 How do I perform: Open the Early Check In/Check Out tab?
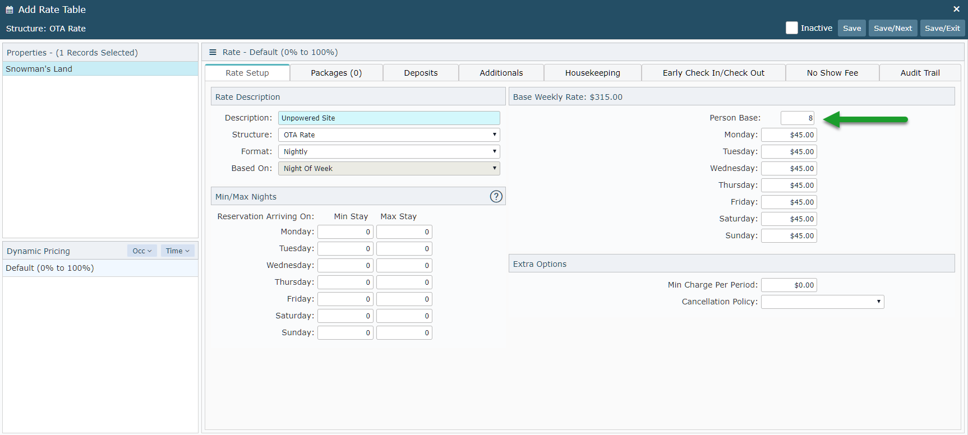(714, 73)
